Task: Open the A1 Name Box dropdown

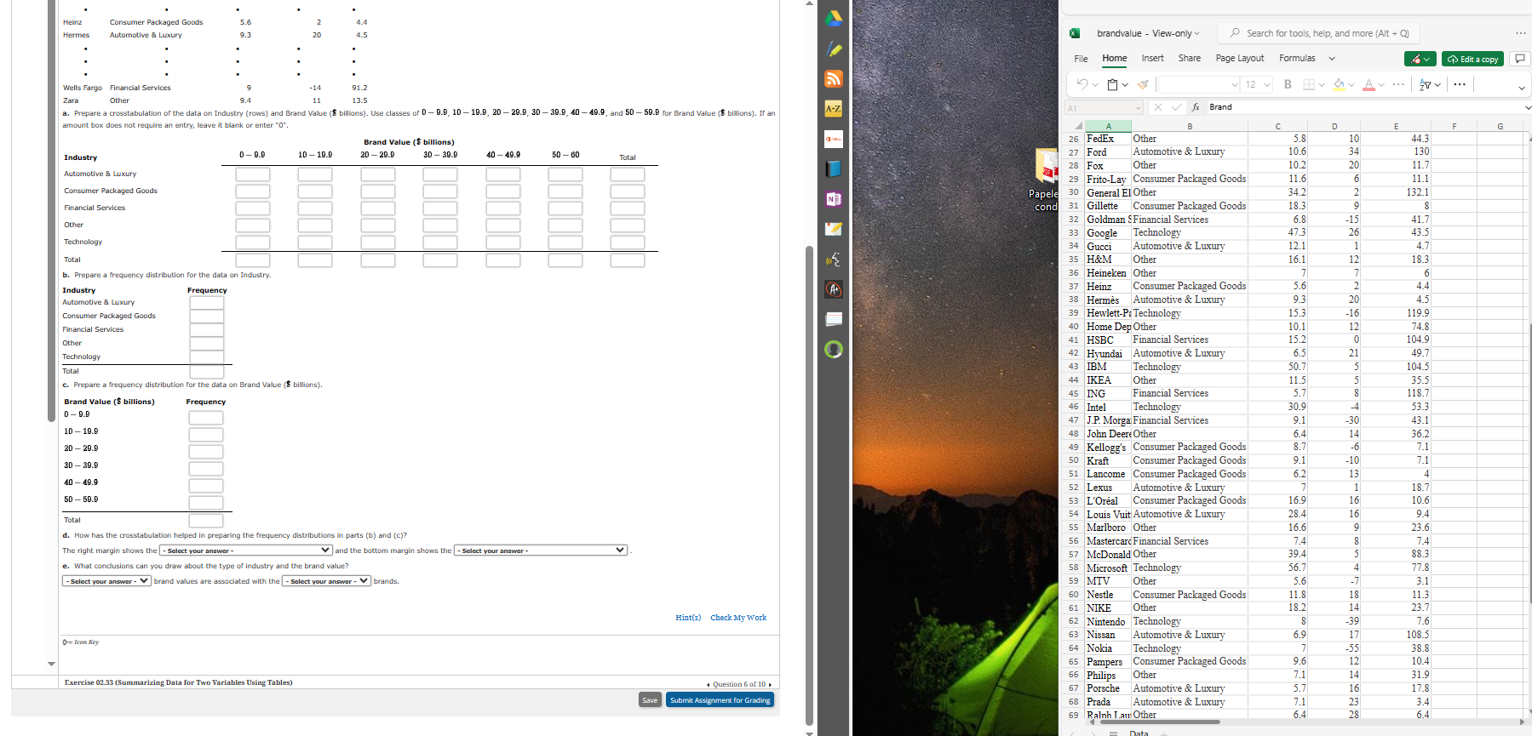Action: pyautogui.click(x=1138, y=108)
